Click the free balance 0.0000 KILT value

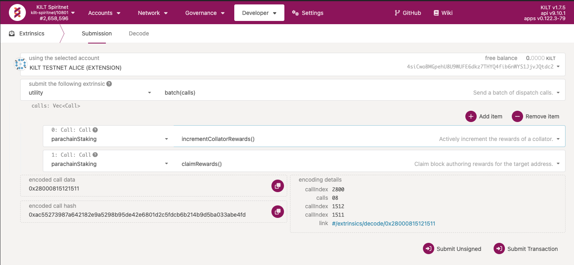(x=541, y=58)
